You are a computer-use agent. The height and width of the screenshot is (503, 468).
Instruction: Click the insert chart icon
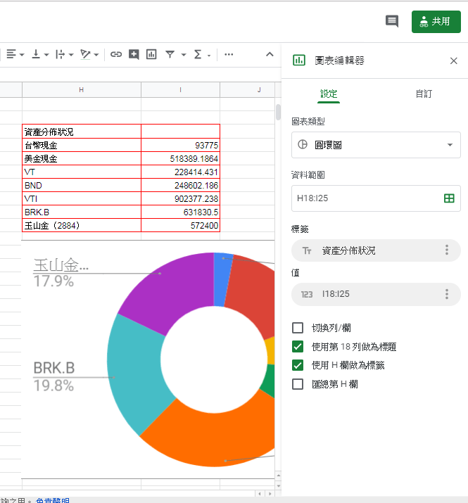pyautogui.click(x=151, y=54)
